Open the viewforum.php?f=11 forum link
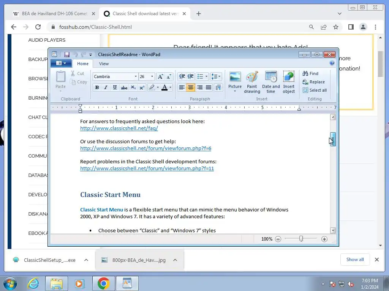The width and height of the screenshot is (389, 291). tap(147, 168)
